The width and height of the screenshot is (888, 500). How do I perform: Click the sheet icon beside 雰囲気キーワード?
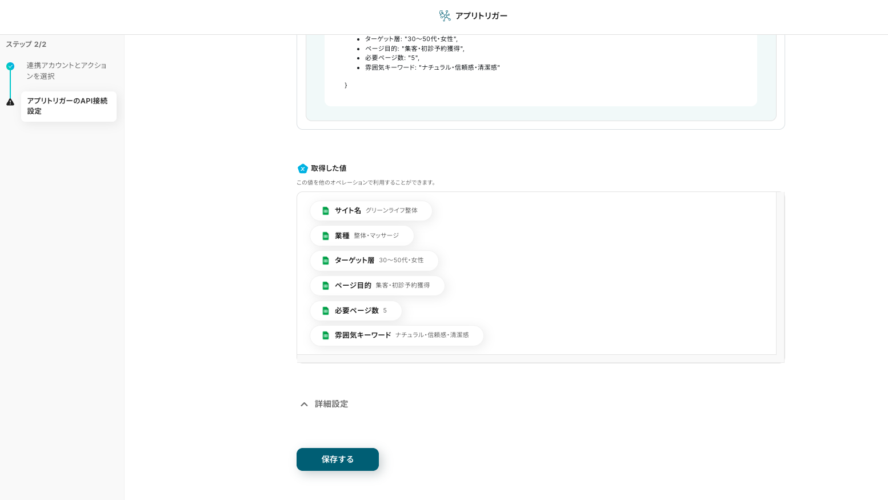coord(326,335)
